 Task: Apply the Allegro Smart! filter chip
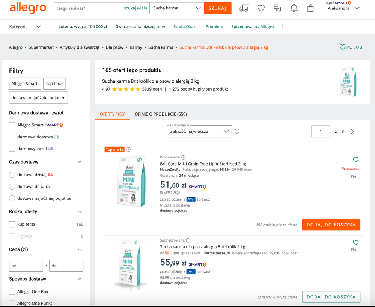click(25, 84)
